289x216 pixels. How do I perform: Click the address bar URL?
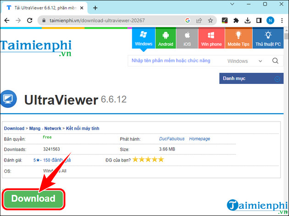[x=97, y=21]
